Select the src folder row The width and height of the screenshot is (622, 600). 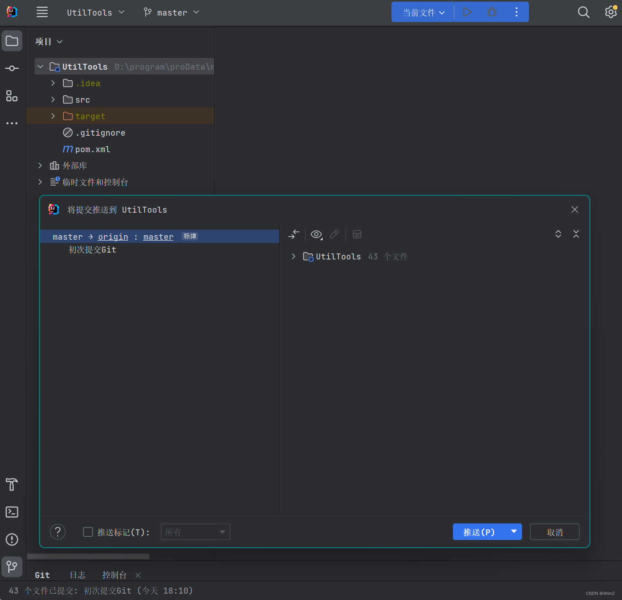[x=120, y=99]
